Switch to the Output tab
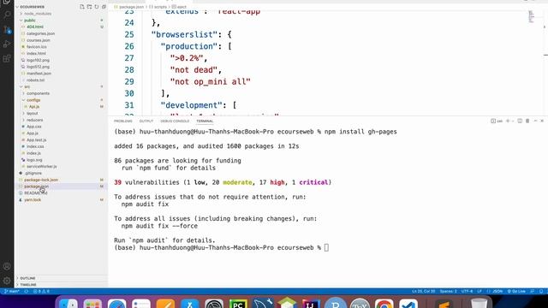This screenshot has height=308, width=548. (x=146, y=121)
